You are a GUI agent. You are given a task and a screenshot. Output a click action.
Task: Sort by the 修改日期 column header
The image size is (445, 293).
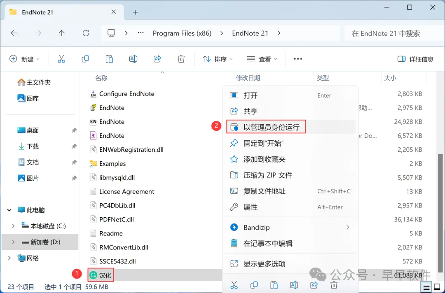[248, 78]
